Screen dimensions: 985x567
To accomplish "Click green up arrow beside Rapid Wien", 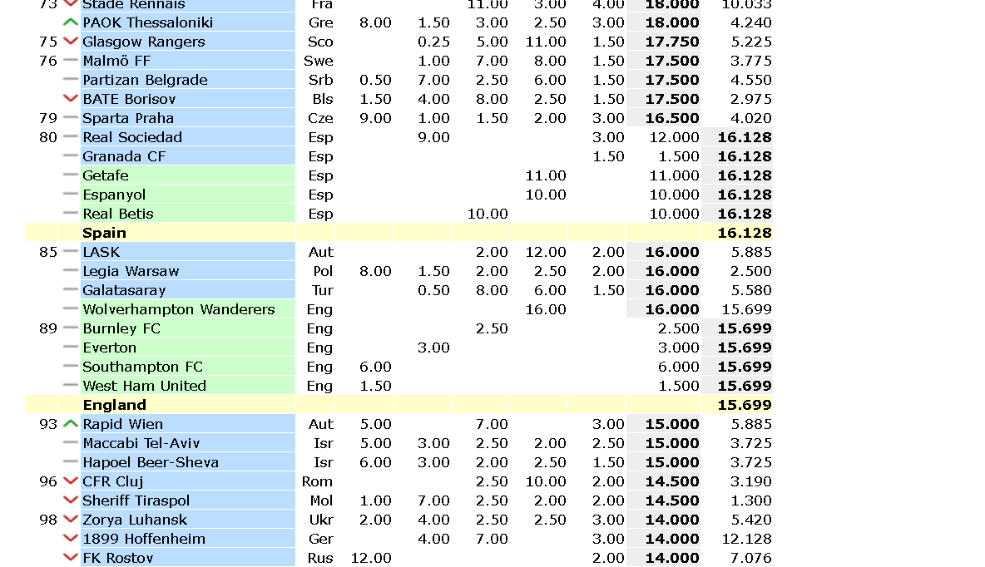I will coord(71,424).
